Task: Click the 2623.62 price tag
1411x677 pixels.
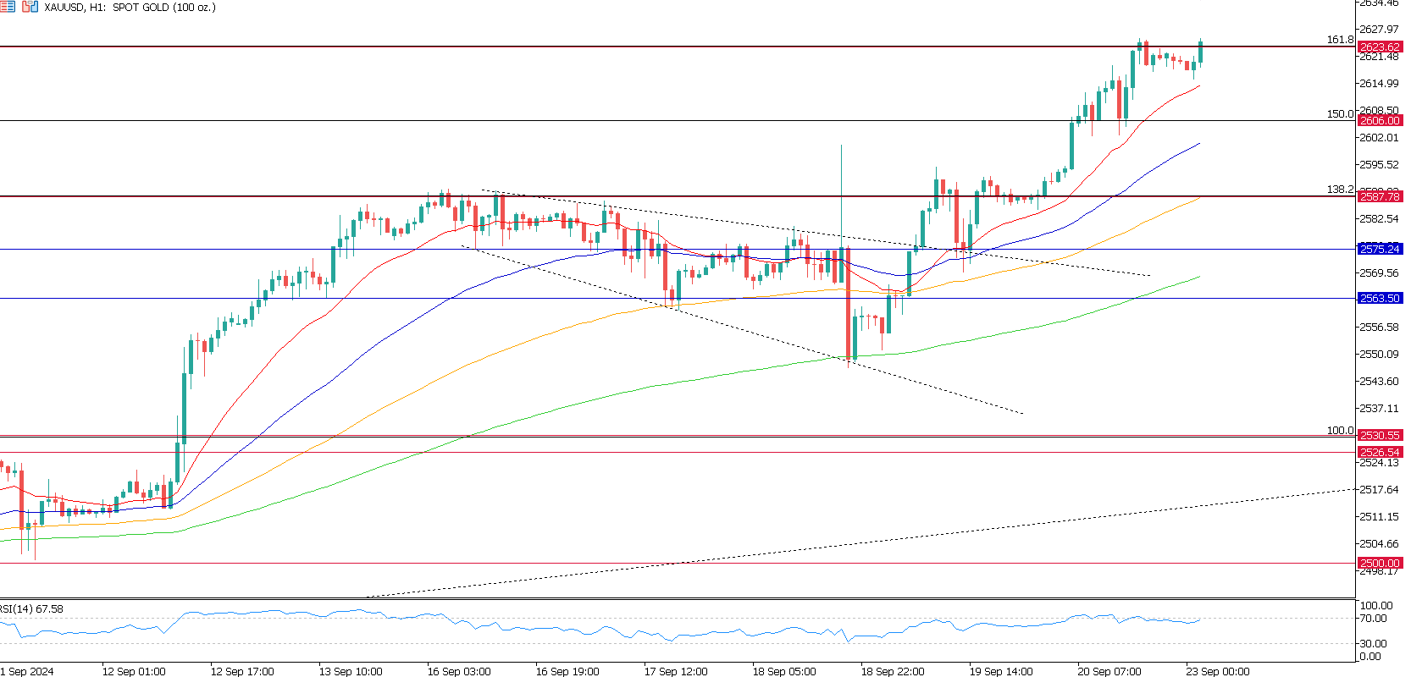Action: click(1380, 47)
